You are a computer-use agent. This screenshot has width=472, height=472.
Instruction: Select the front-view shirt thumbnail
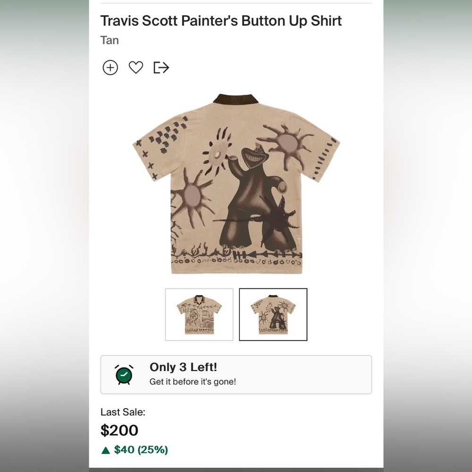coord(199,314)
